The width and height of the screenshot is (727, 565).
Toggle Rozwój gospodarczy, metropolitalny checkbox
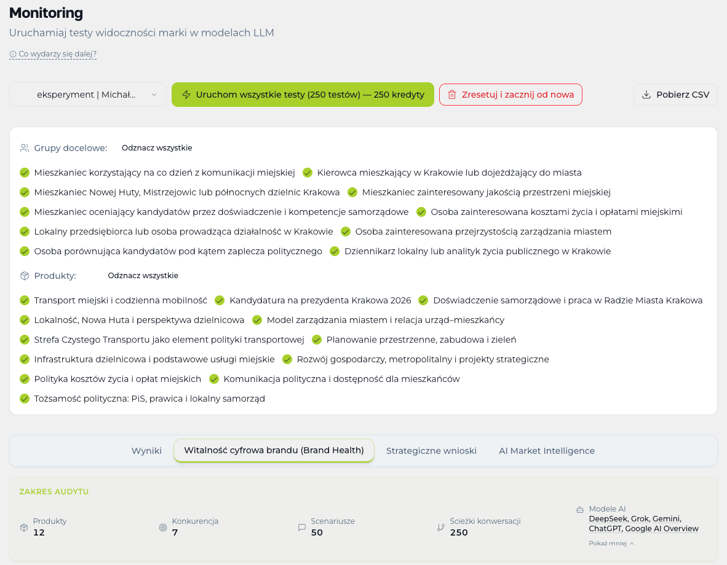(287, 359)
